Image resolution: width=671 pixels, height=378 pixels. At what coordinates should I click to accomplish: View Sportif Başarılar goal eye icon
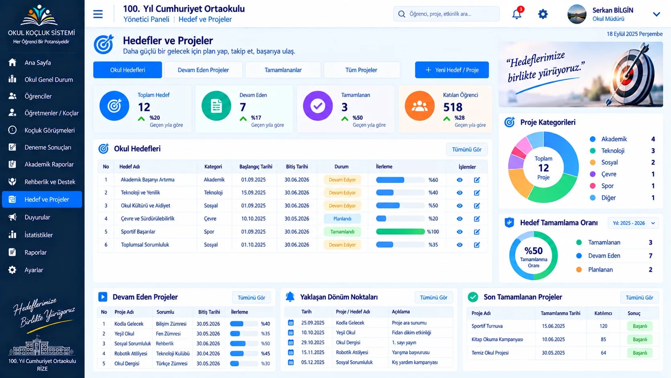460,232
